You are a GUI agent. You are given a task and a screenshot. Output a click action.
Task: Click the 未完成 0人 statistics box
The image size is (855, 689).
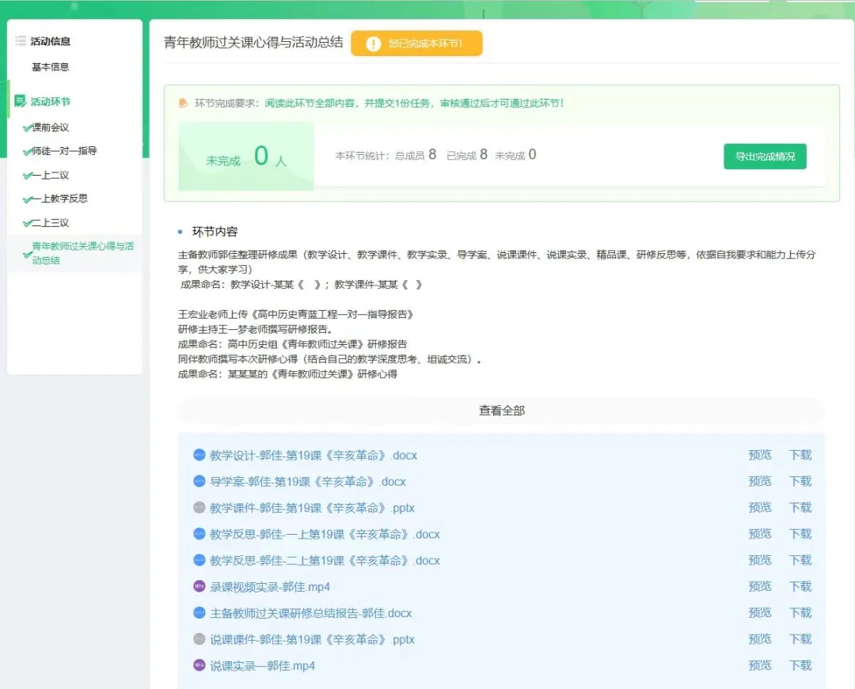point(246,157)
